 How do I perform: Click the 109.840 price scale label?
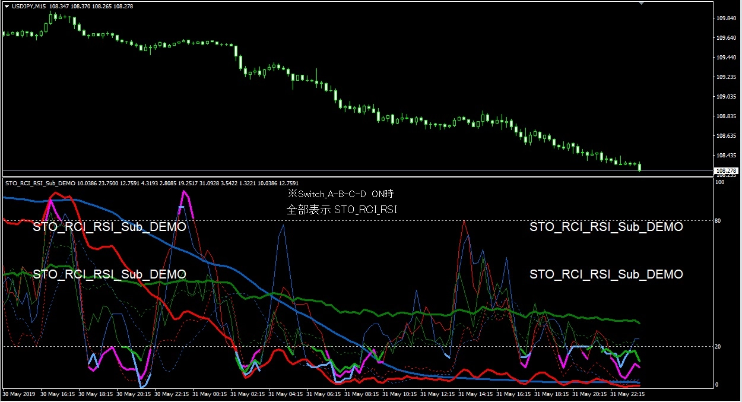pyautogui.click(x=726, y=18)
